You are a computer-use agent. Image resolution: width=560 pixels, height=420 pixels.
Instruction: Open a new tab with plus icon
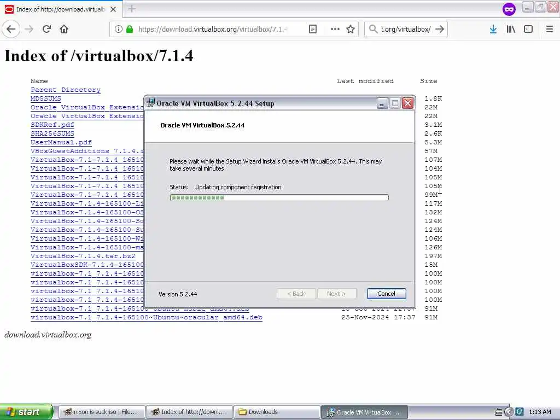point(132,9)
